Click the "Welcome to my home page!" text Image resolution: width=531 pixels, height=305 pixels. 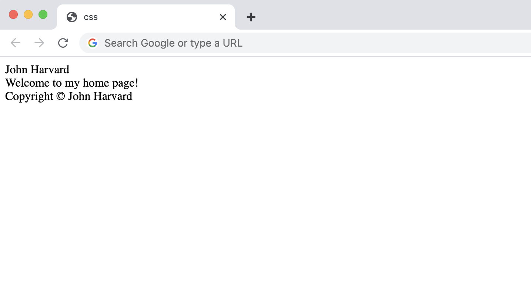(71, 83)
